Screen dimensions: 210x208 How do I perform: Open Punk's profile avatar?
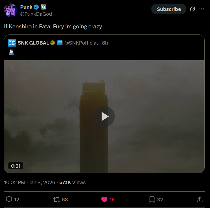(10, 10)
